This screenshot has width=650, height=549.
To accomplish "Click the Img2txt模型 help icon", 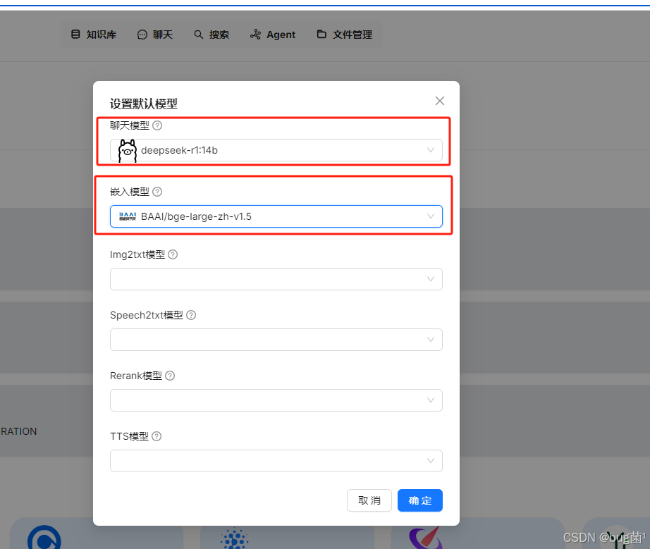I will 173,254.
